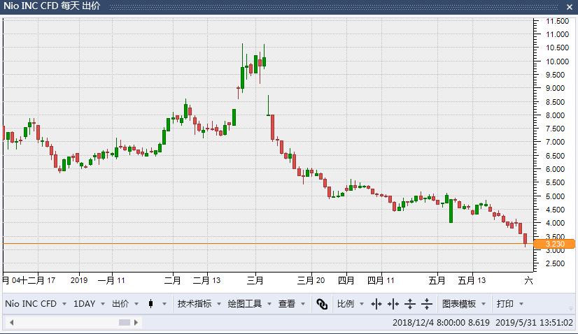Click the 一月 11 date axis label
The height and width of the screenshot is (334, 578).
pos(111,281)
